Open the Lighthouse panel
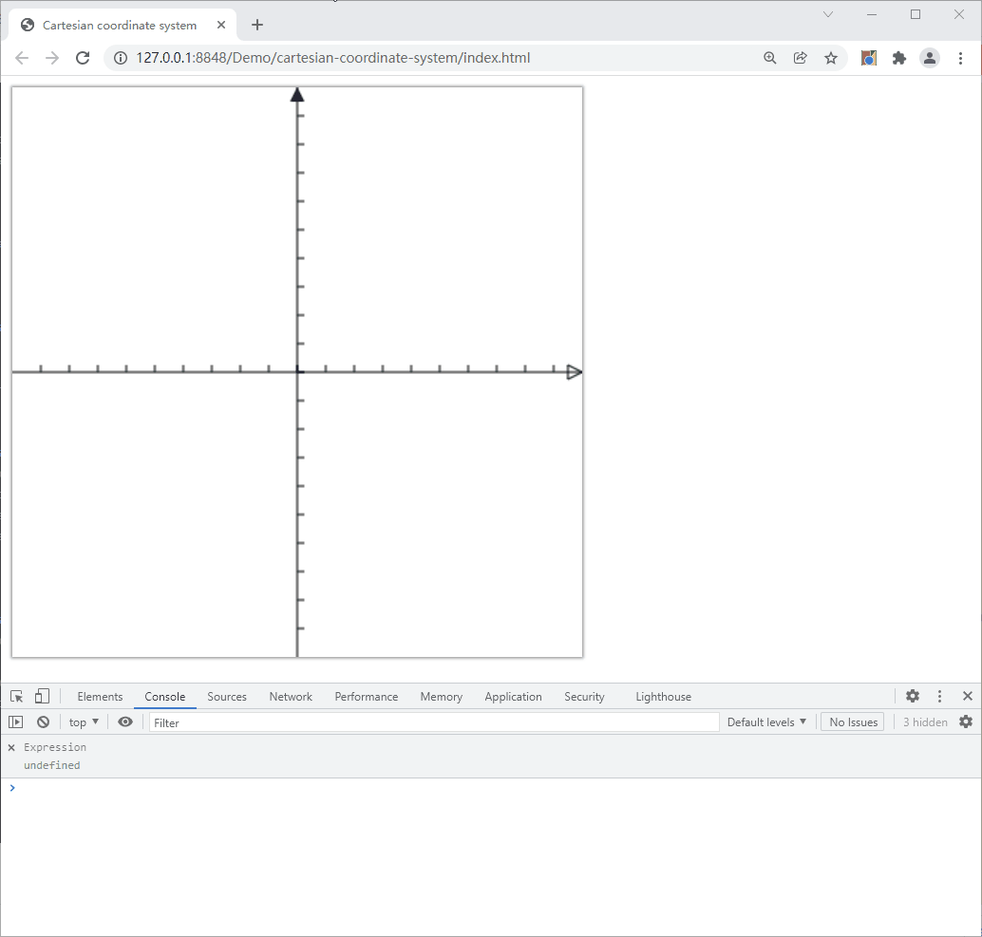Image resolution: width=982 pixels, height=937 pixels. pyautogui.click(x=663, y=696)
